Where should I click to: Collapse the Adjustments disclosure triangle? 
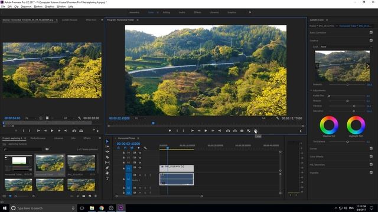click(311, 90)
